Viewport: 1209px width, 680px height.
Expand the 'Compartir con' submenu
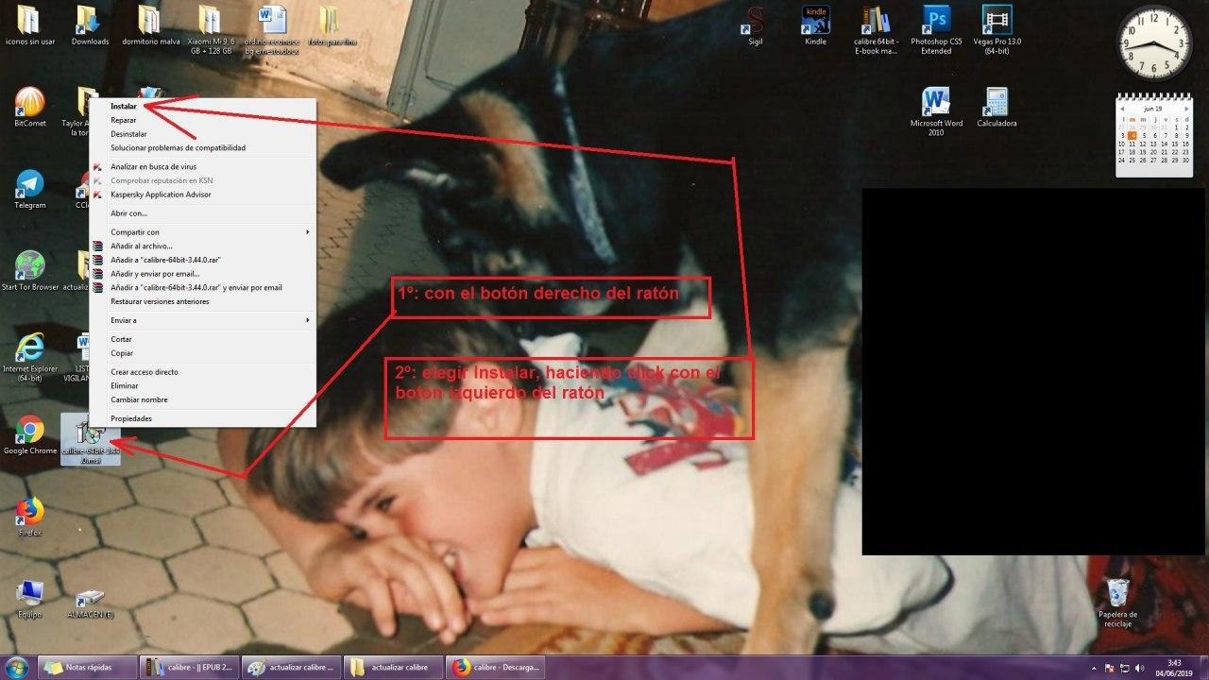point(202,232)
